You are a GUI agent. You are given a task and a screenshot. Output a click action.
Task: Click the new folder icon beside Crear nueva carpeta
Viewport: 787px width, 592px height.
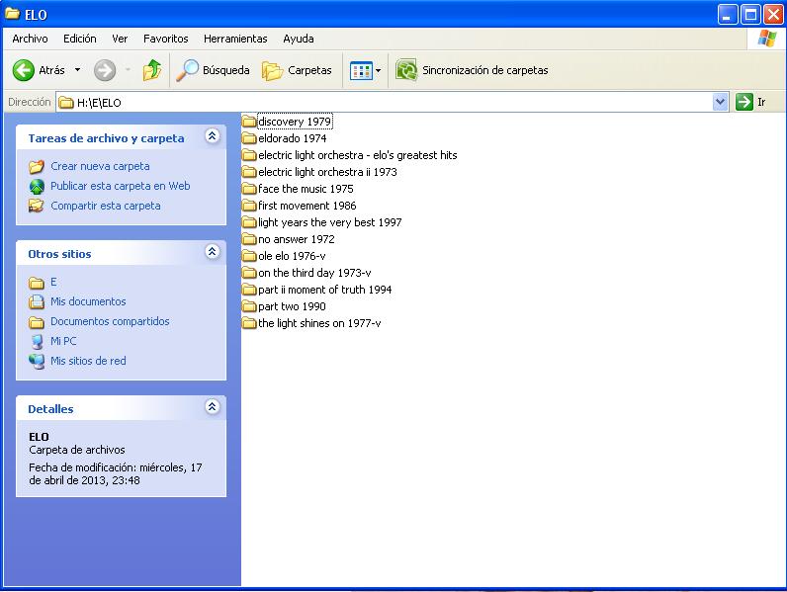pos(37,166)
